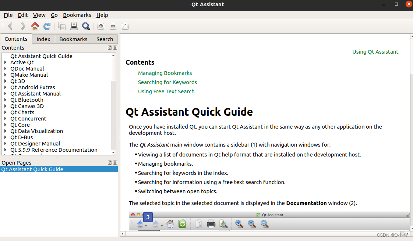Click the contents tree vertical scrollbar thumb
The image size is (413, 241).
pyautogui.click(x=113, y=69)
